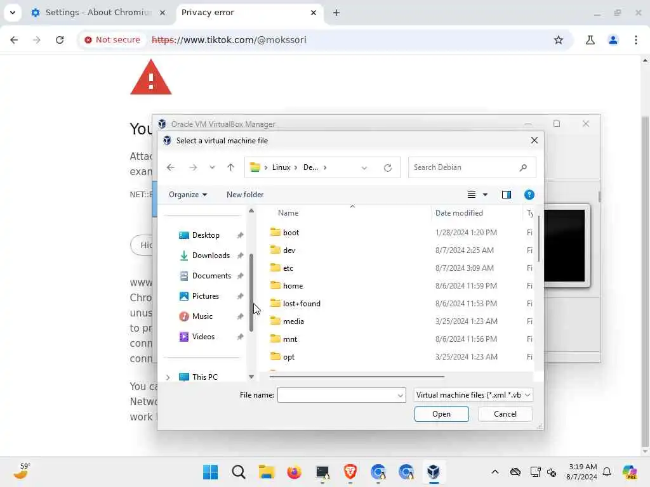The image size is (650, 487).
Task: Open a new browser tab
Action: point(336,13)
